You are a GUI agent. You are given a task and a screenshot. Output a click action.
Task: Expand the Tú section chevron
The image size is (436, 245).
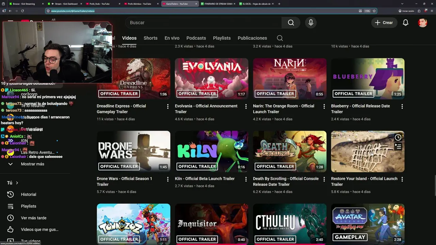(17, 183)
